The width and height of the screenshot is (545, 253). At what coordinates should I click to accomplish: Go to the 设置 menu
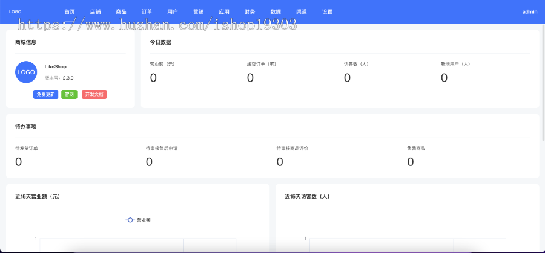(327, 12)
